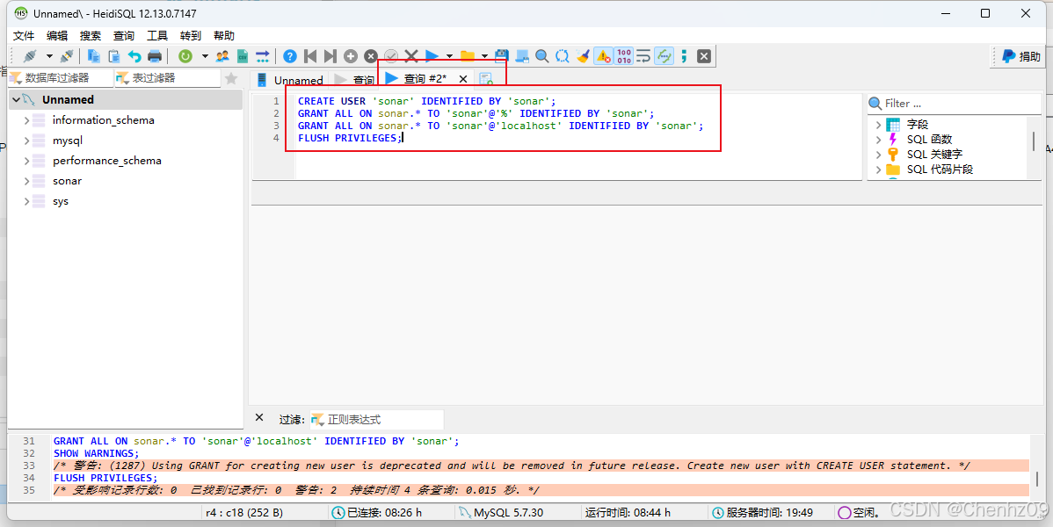Collapse the Unnamed server node
Screen dimensions: 1053x527
(16, 99)
